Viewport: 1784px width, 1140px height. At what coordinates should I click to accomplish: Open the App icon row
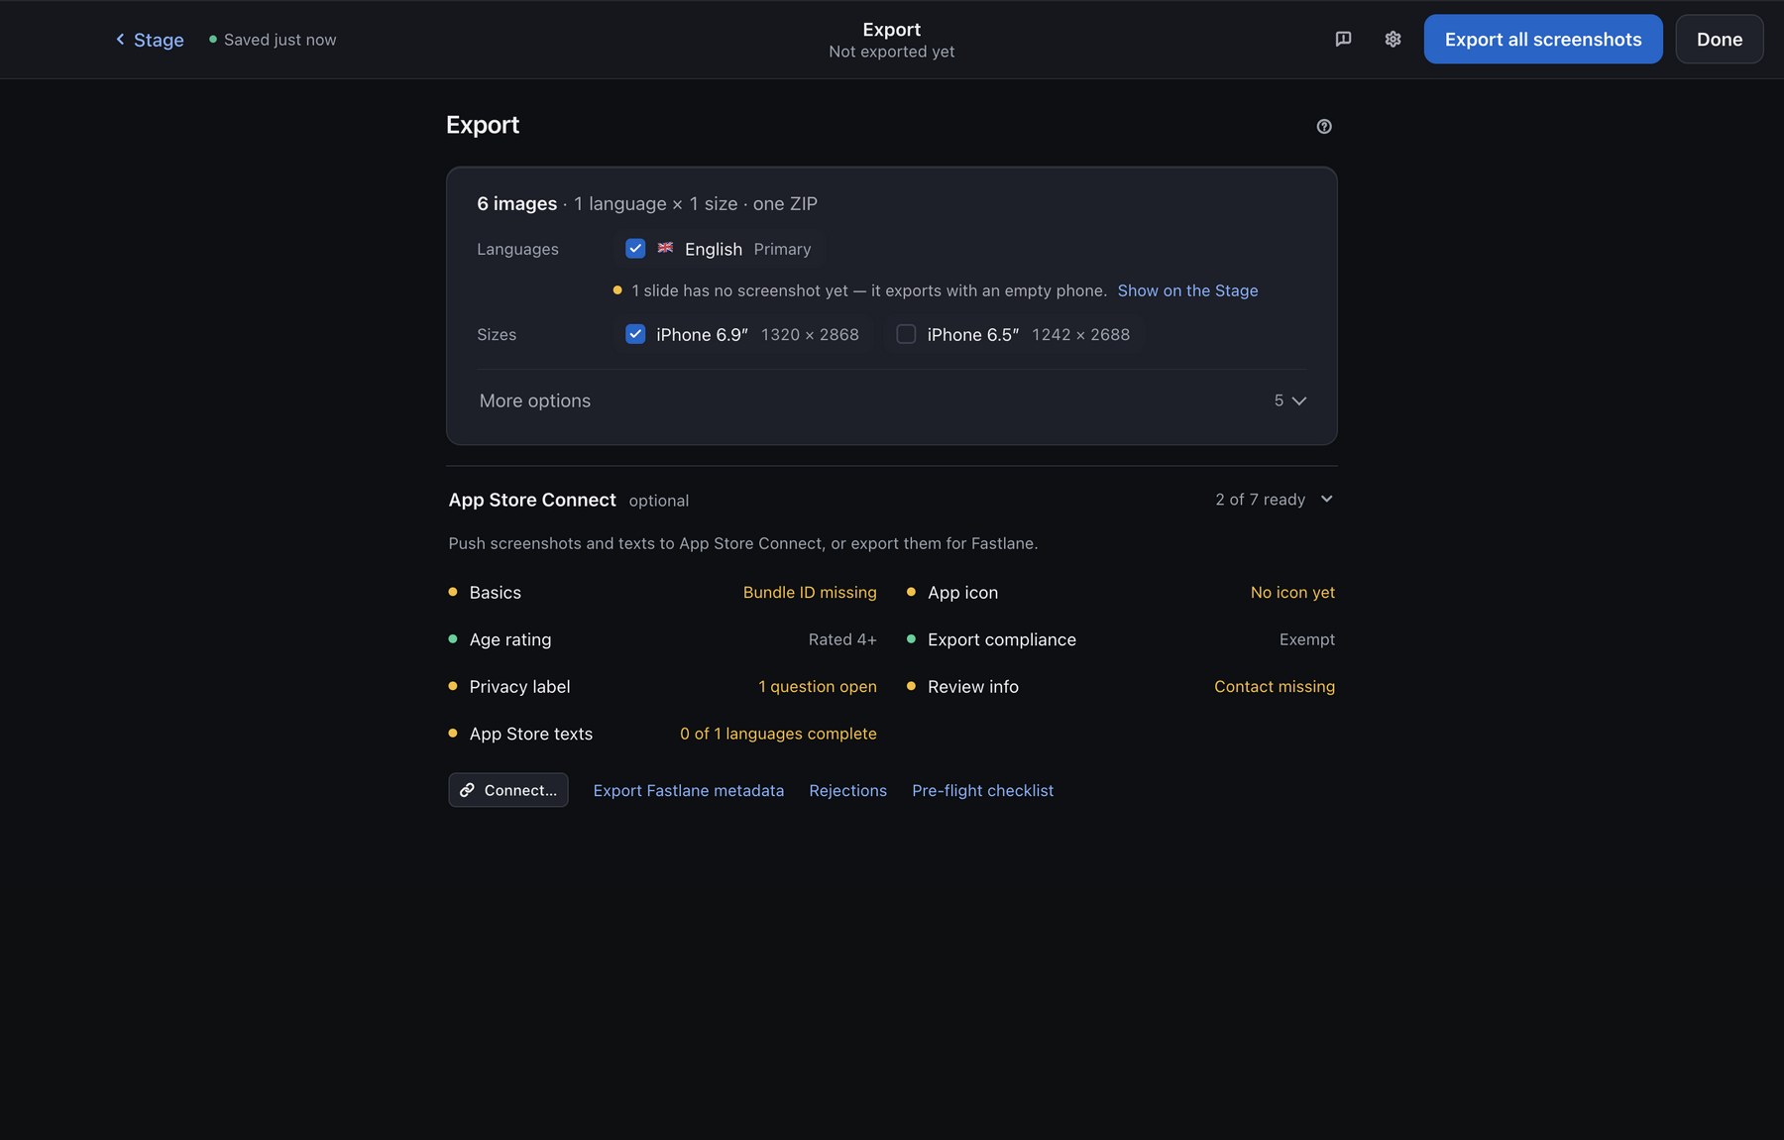[1121, 592]
